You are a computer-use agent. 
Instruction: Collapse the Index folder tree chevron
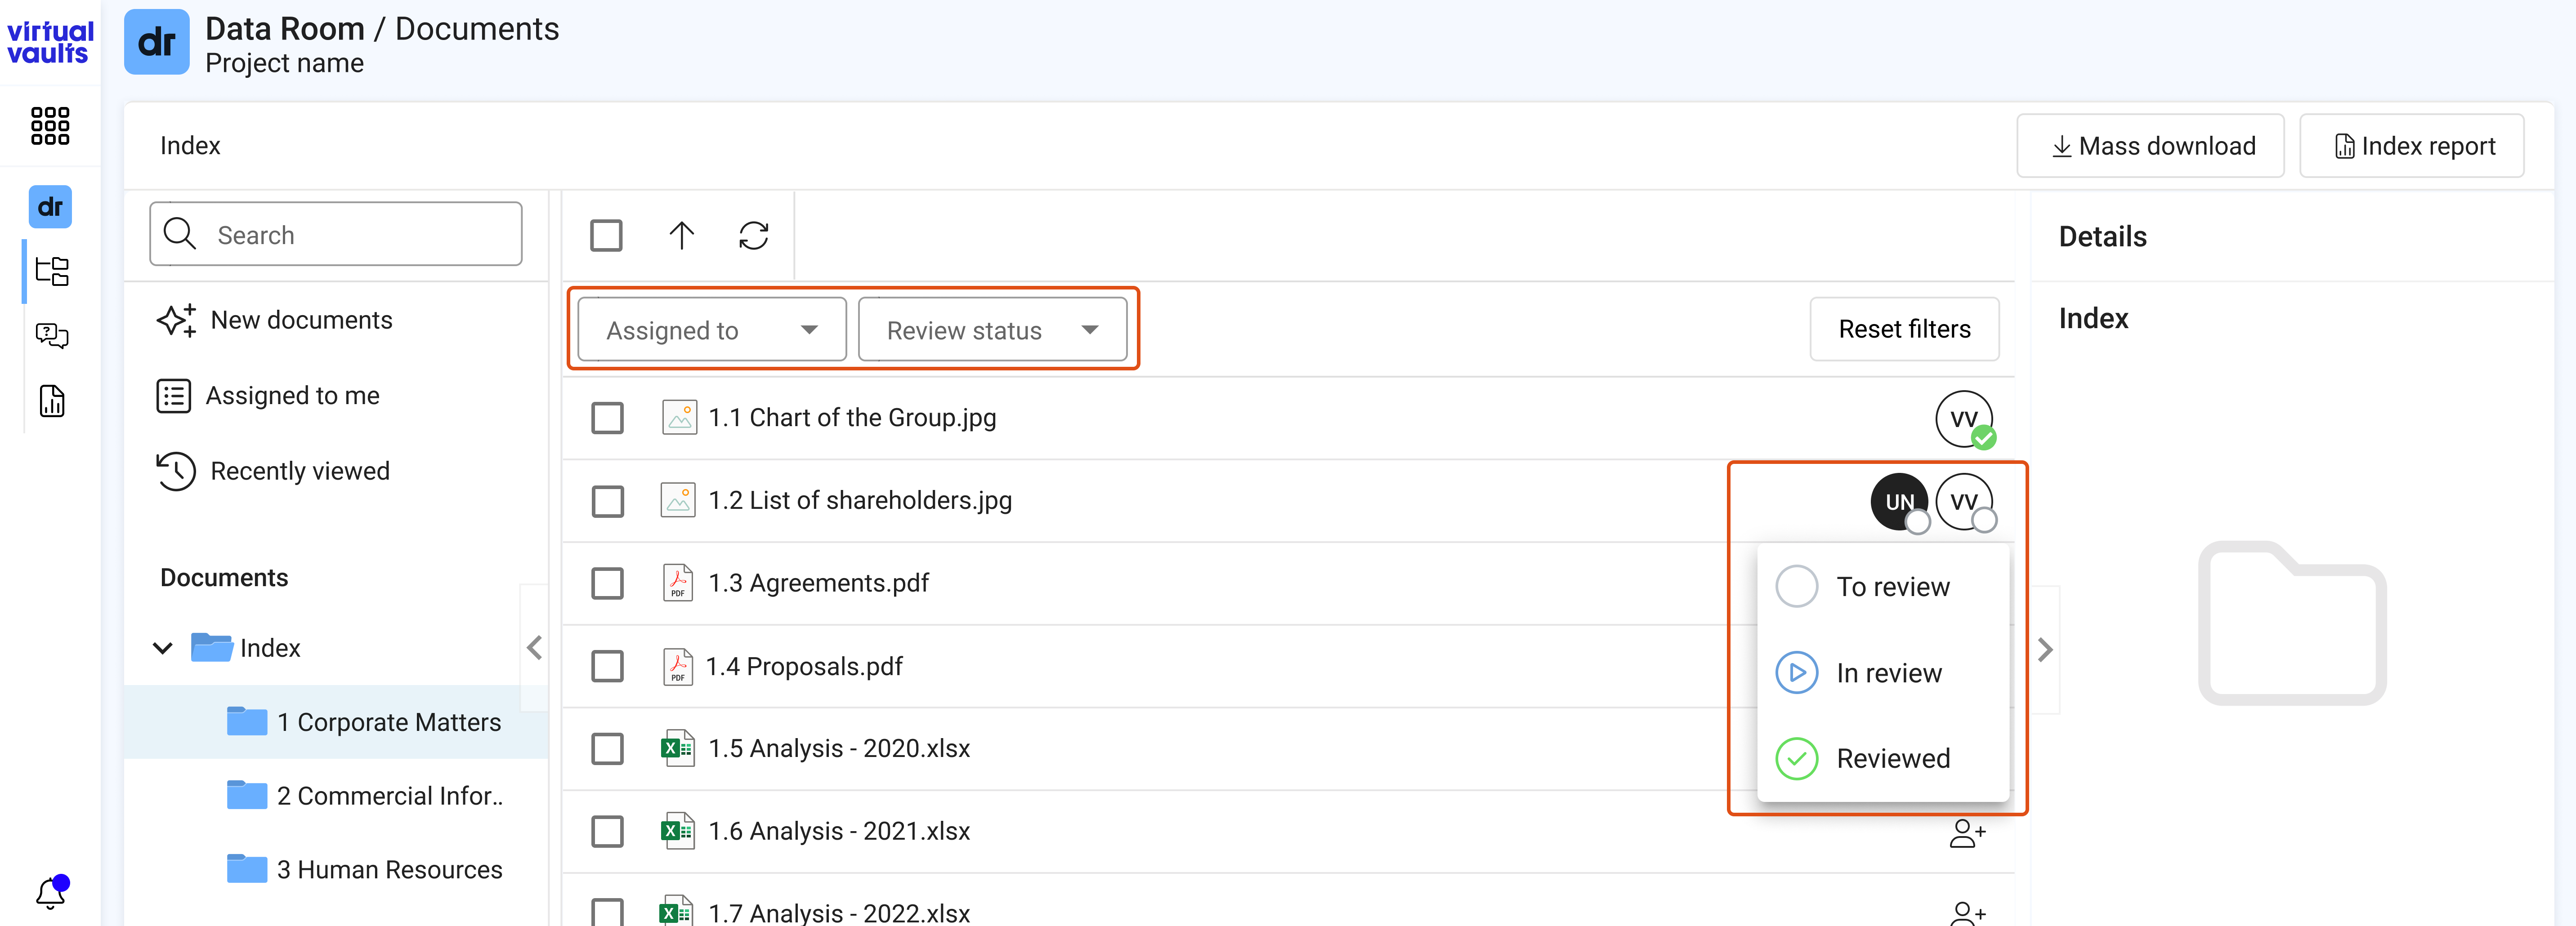click(x=163, y=648)
